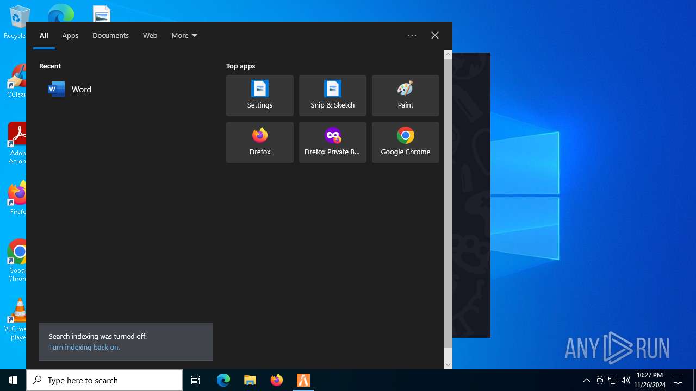Select Microsoft Edge desktop icon
Image resolution: width=696 pixels, height=391 pixels.
click(x=61, y=13)
